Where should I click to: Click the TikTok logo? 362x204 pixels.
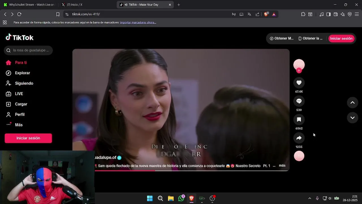(20, 37)
